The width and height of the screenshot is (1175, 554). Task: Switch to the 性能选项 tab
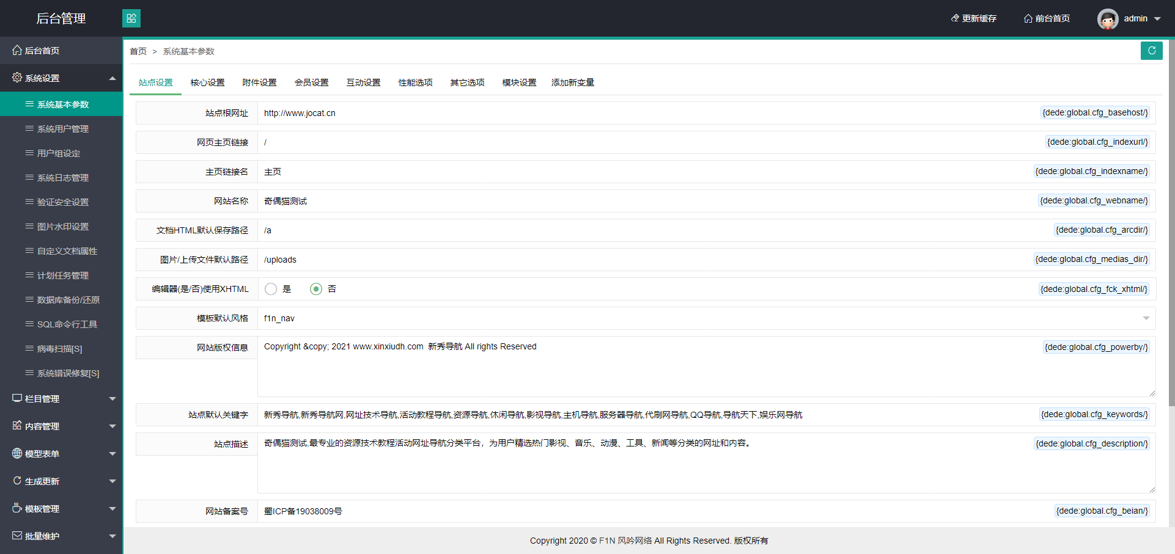coord(416,82)
